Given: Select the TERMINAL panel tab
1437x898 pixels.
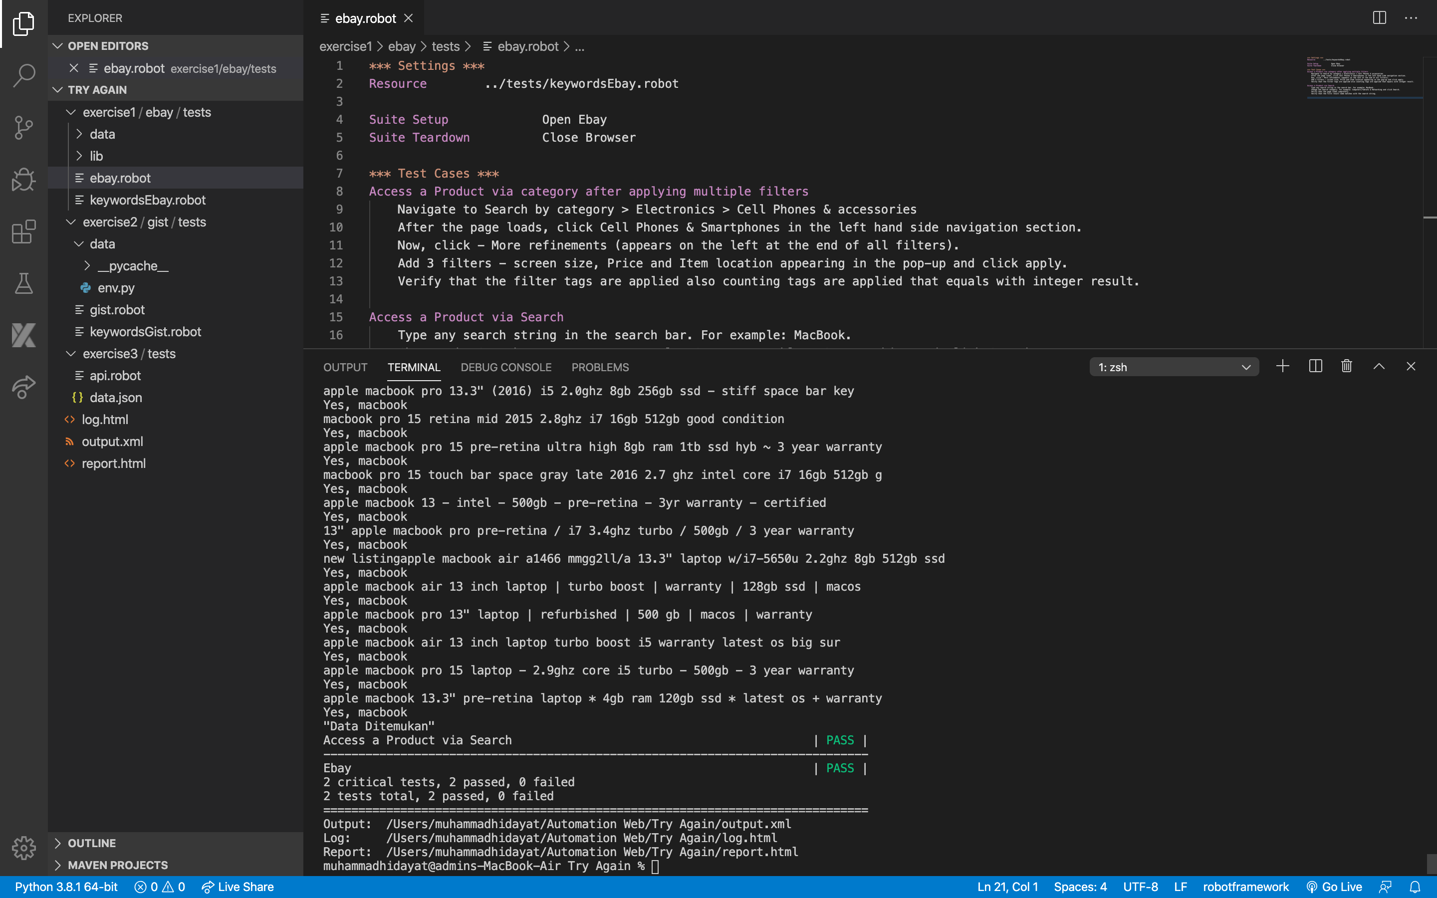Looking at the screenshot, I should pos(414,367).
